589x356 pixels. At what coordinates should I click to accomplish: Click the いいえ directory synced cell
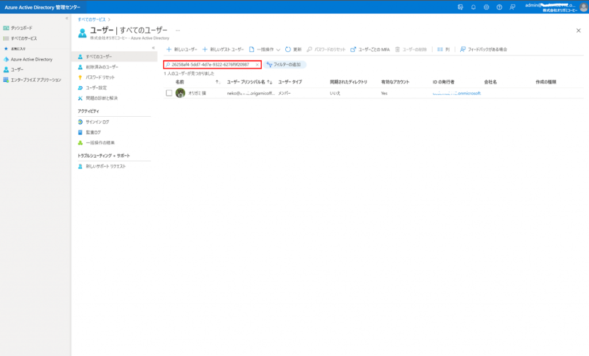[x=335, y=93]
